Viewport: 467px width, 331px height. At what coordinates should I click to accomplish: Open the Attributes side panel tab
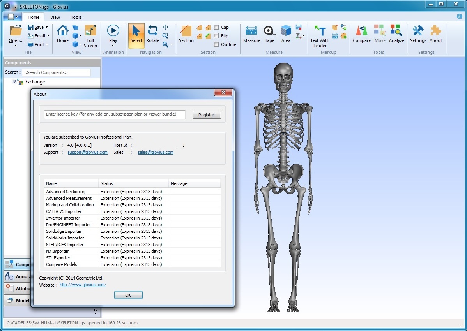(18, 289)
